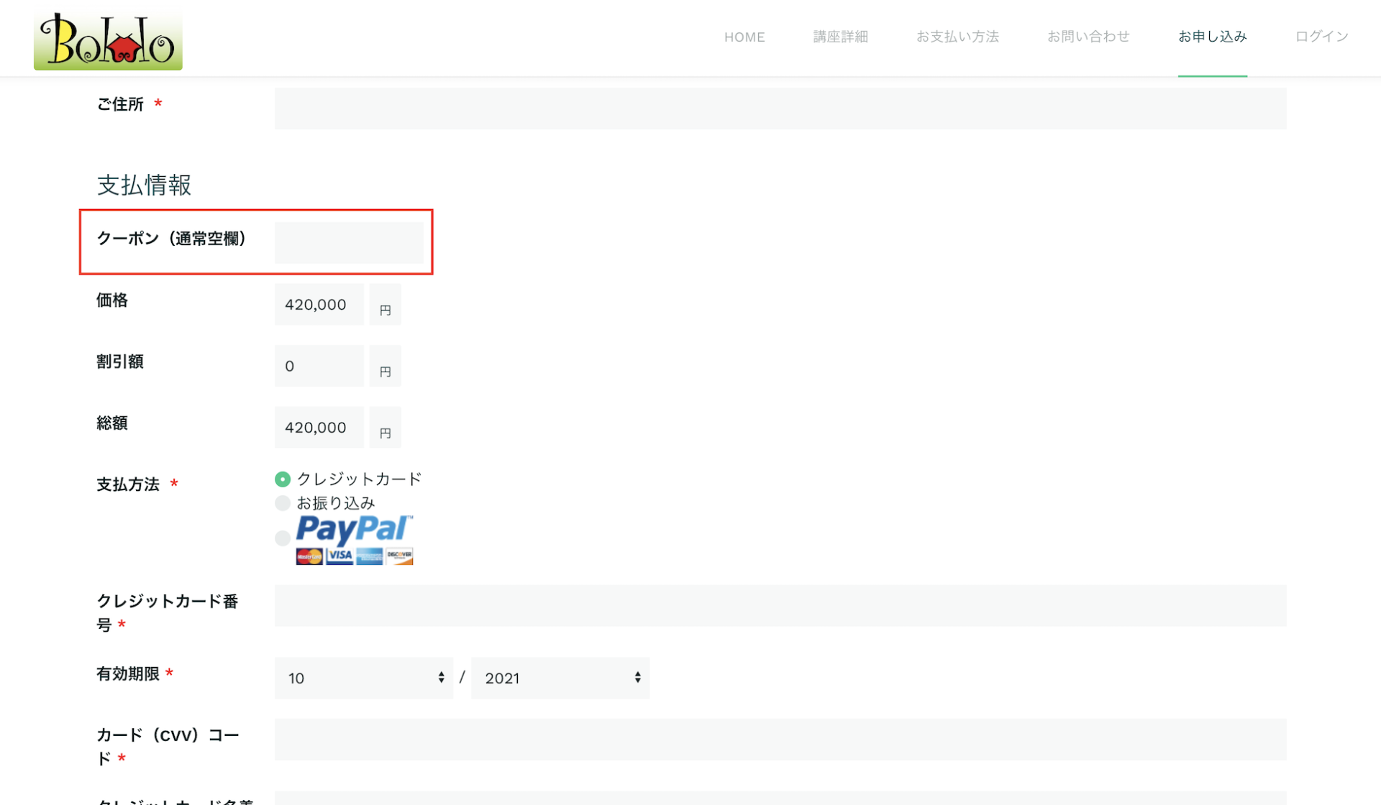Select クレジットカード payment radio button
Viewport: 1381px width, 805px height.
(x=283, y=479)
